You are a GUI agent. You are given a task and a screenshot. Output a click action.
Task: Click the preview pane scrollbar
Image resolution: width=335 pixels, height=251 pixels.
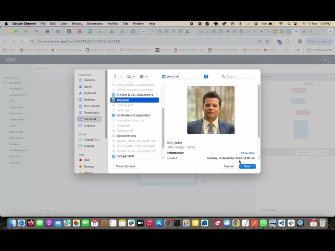pyautogui.click(x=259, y=111)
